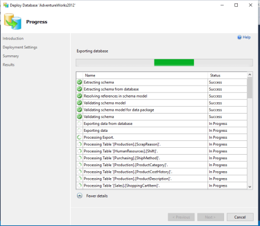Image resolution: width=260 pixels, height=226 pixels.
Task: Go to the Deployment Settings step
Action: (x=20, y=47)
